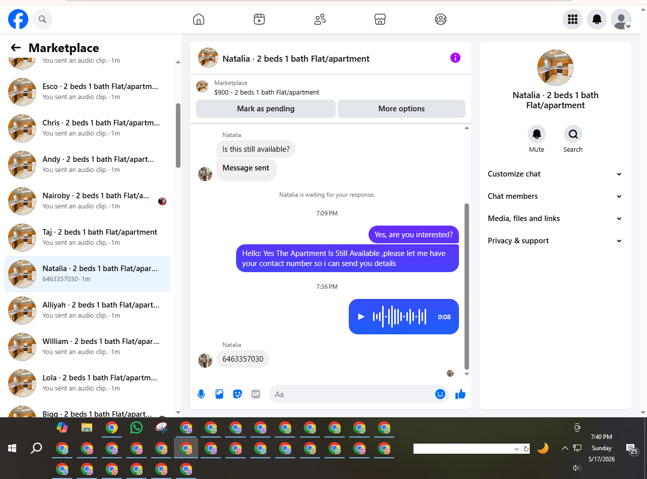Open the Home feed icon
This screenshot has width=647, height=479.
[199, 19]
